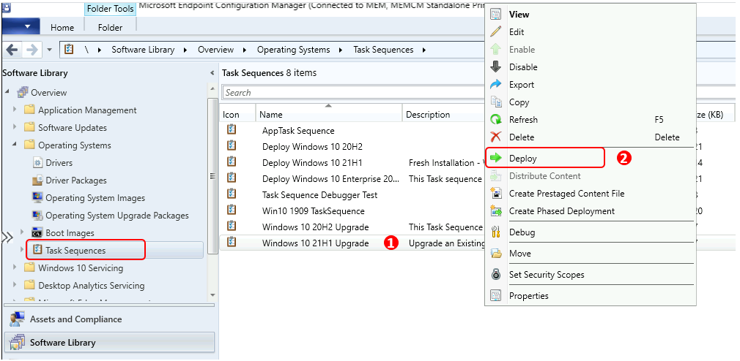The height and width of the screenshot is (361, 740).
Task: Open the Folder ribbon tab
Action: (111, 27)
